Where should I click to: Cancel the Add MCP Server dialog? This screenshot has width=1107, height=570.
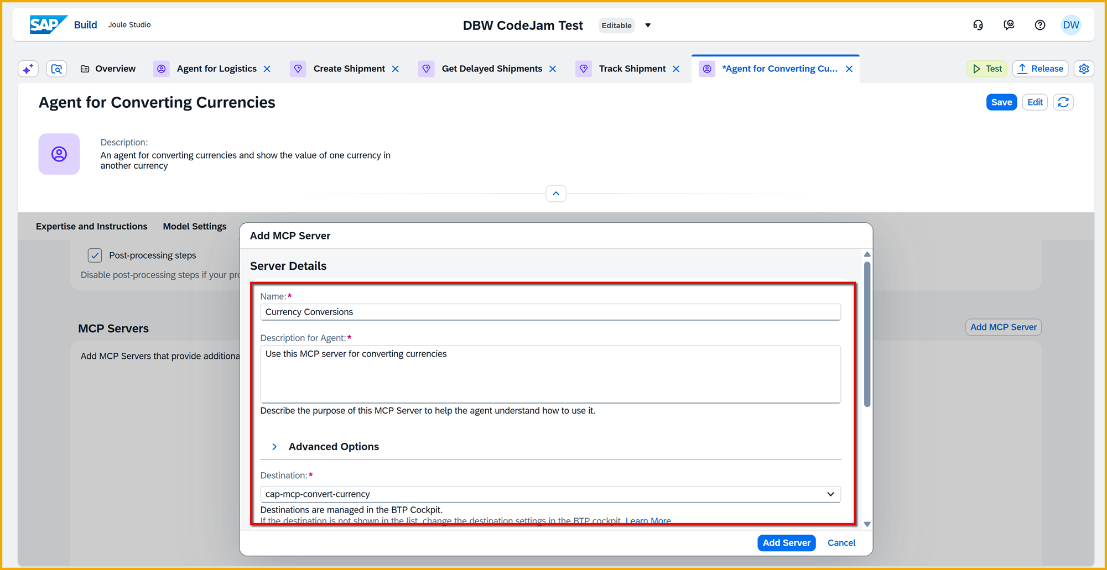click(841, 543)
